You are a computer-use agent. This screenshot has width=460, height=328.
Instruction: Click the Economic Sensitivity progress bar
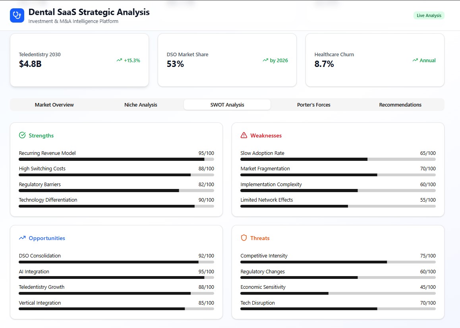338,294
